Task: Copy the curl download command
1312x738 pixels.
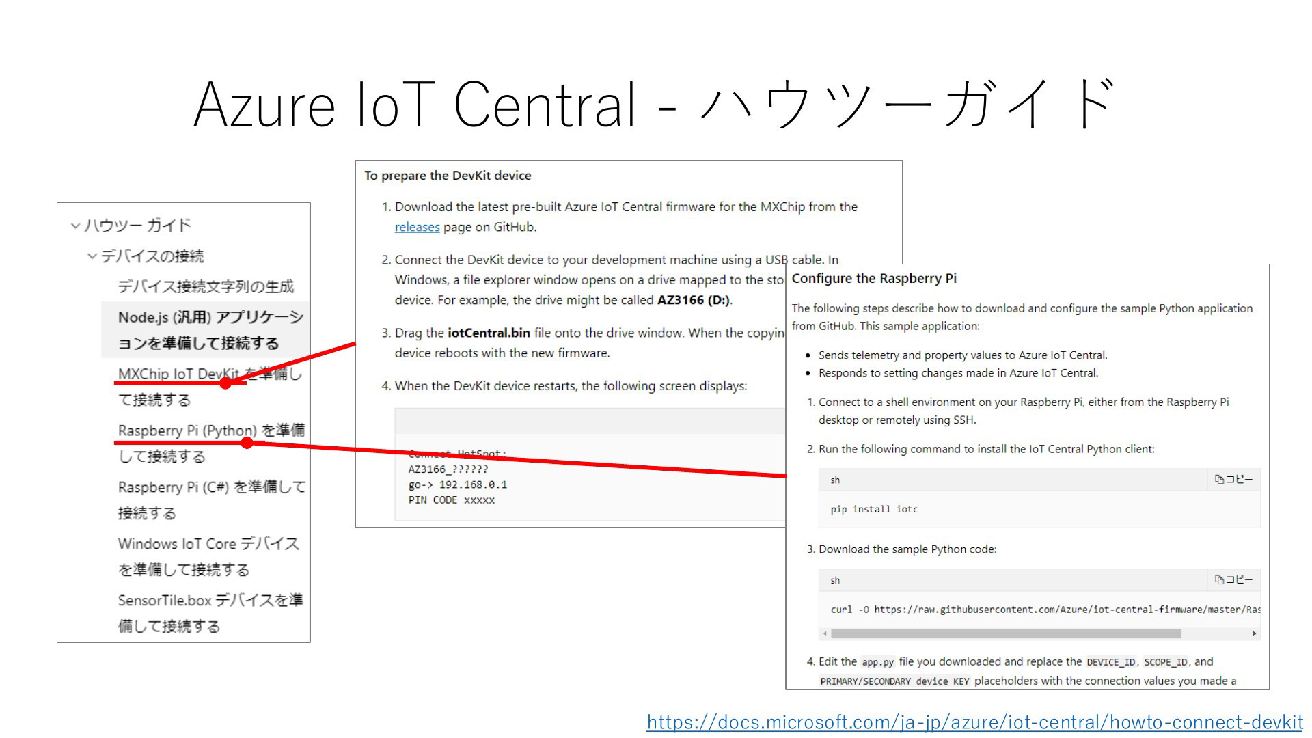Action: (x=1233, y=580)
